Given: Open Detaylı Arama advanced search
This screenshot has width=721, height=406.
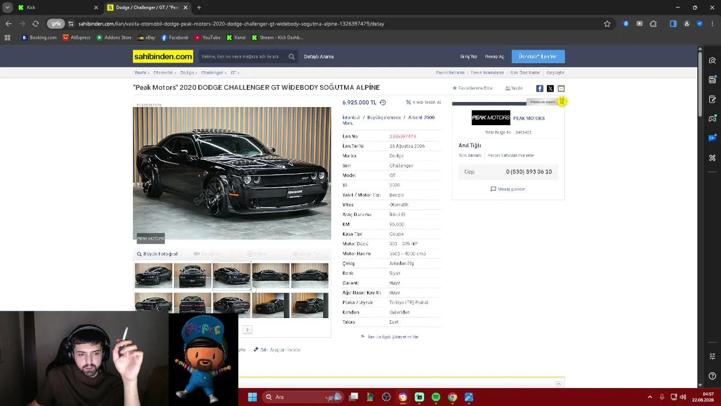Looking at the screenshot, I should (319, 56).
